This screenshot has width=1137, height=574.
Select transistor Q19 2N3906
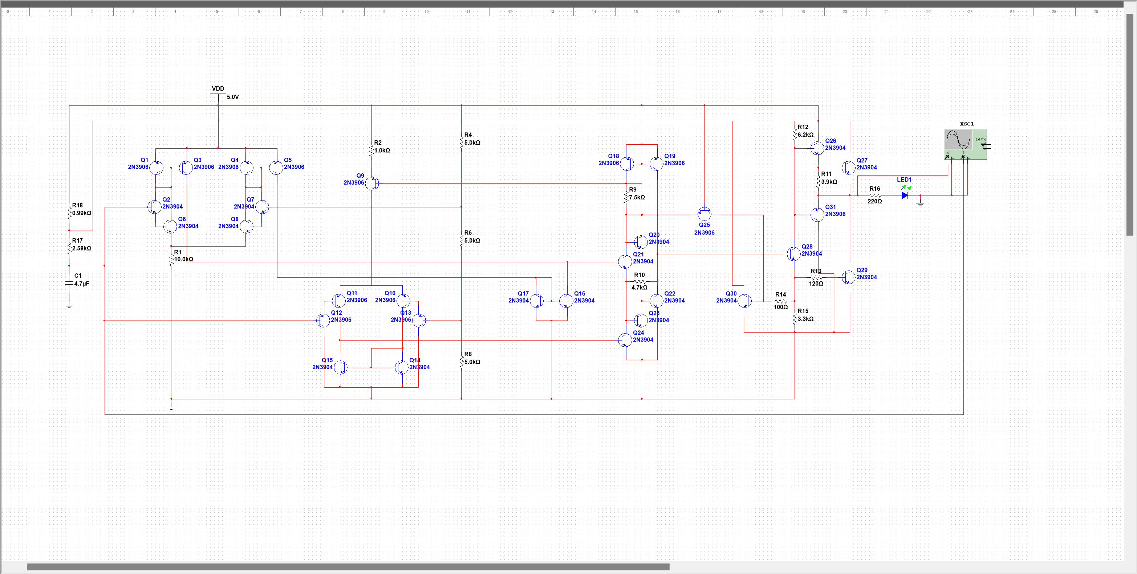pos(656,164)
